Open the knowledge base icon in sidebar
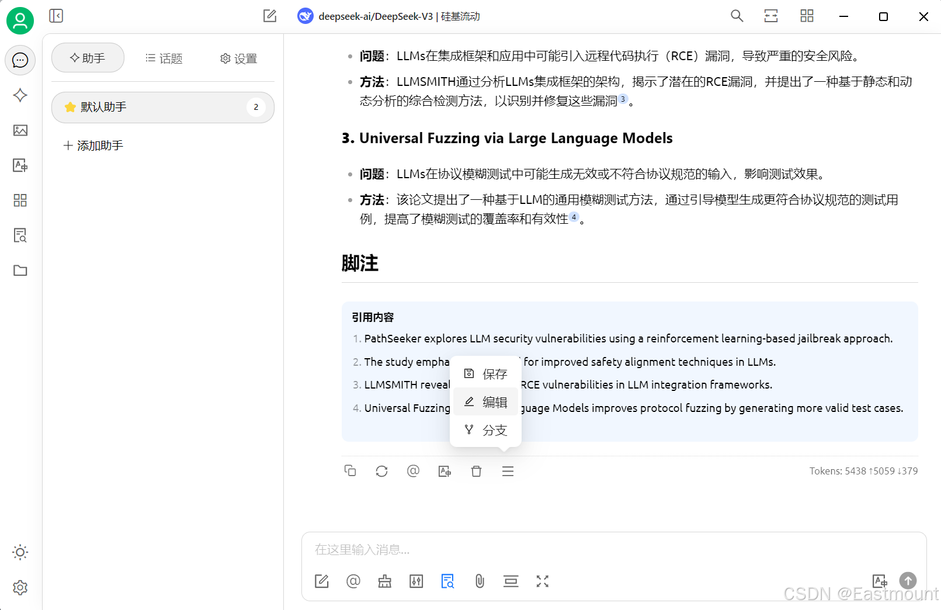The height and width of the screenshot is (610, 941). [x=20, y=235]
